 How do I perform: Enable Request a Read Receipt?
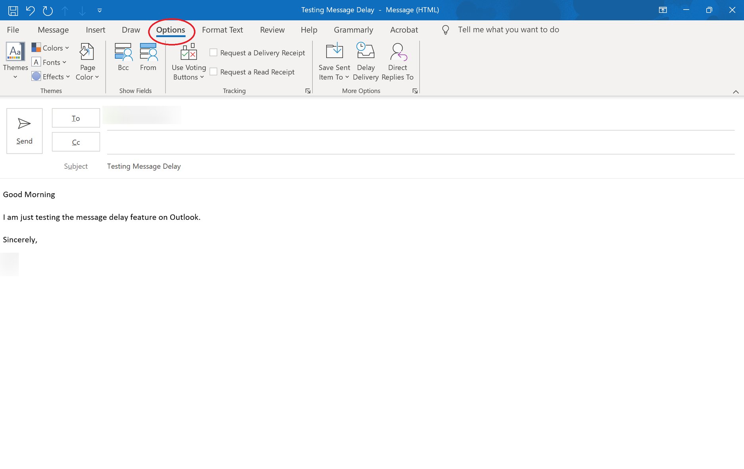click(x=213, y=71)
